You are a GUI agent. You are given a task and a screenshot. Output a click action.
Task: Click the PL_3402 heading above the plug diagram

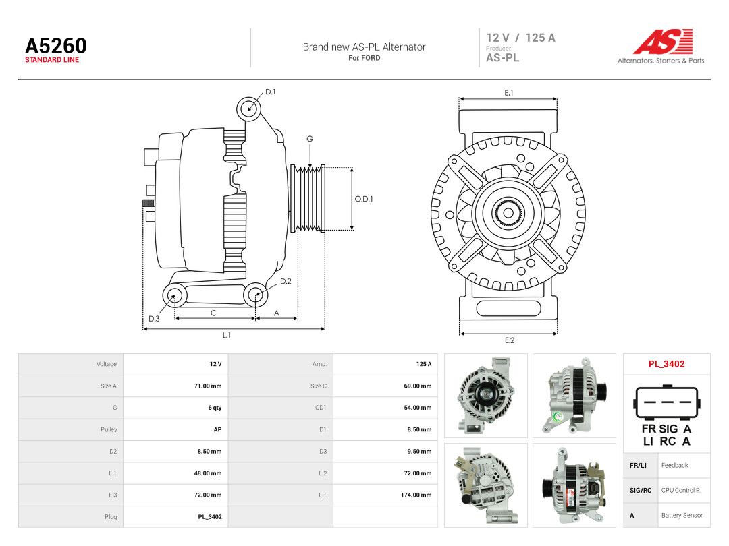point(667,364)
